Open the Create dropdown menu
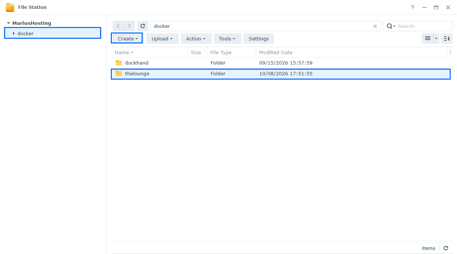Viewport: 457px width, 254px height. tap(127, 39)
